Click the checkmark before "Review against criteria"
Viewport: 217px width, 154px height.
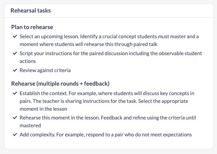tap(14, 71)
